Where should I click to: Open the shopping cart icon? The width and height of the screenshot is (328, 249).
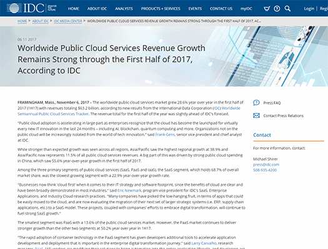(x=267, y=9)
